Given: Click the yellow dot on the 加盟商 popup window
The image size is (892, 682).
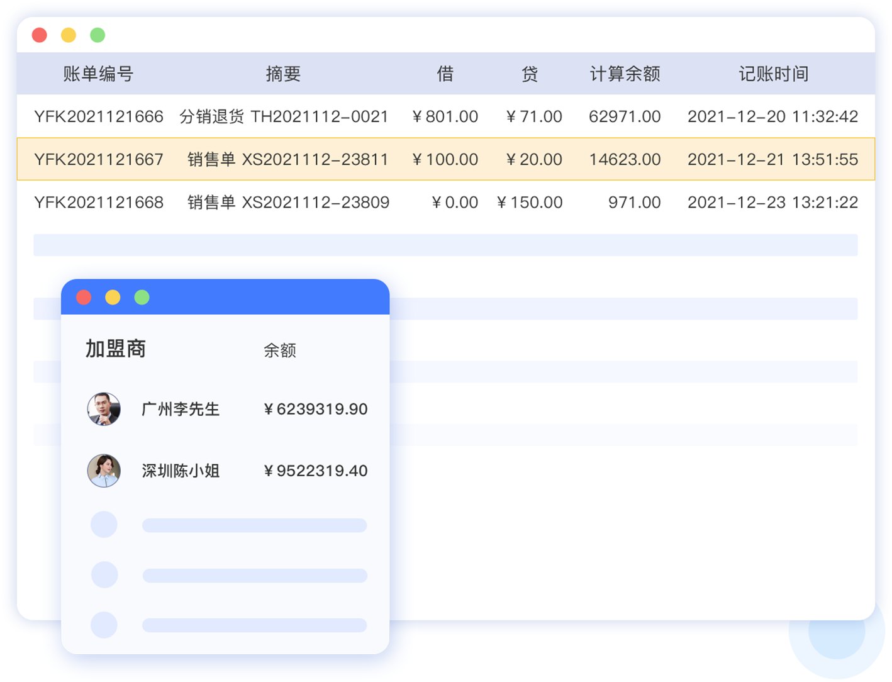Looking at the screenshot, I should click(113, 297).
